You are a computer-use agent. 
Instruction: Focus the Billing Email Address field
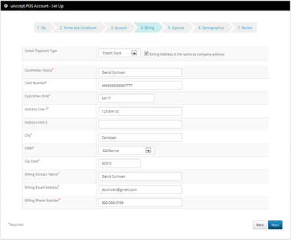pyautogui.click(x=141, y=189)
